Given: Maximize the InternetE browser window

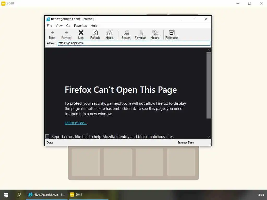Looking at the screenshot, I should coord(194,19).
